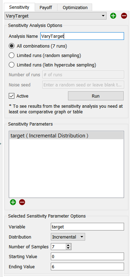Switch to the Optimization tab
Image resolution: width=130 pixels, height=277 pixels.
tap(75, 8)
